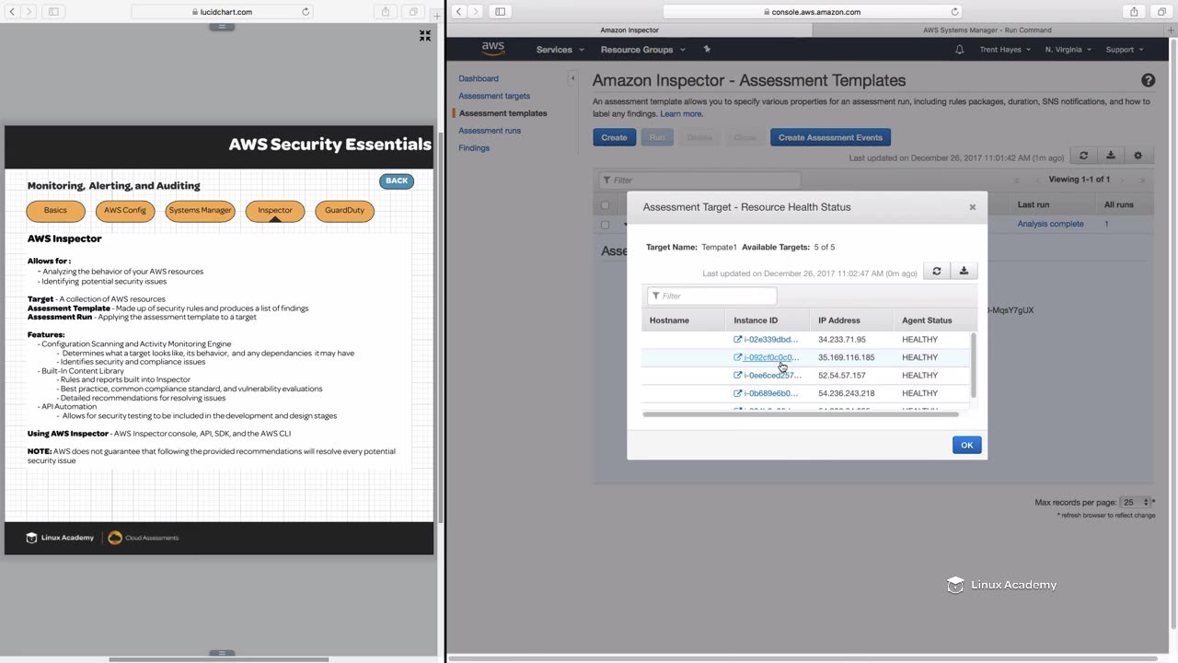Image resolution: width=1178 pixels, height=663 pixels.
Task: Click the AWS logo in the console header
Action: [x=493, y=49]
